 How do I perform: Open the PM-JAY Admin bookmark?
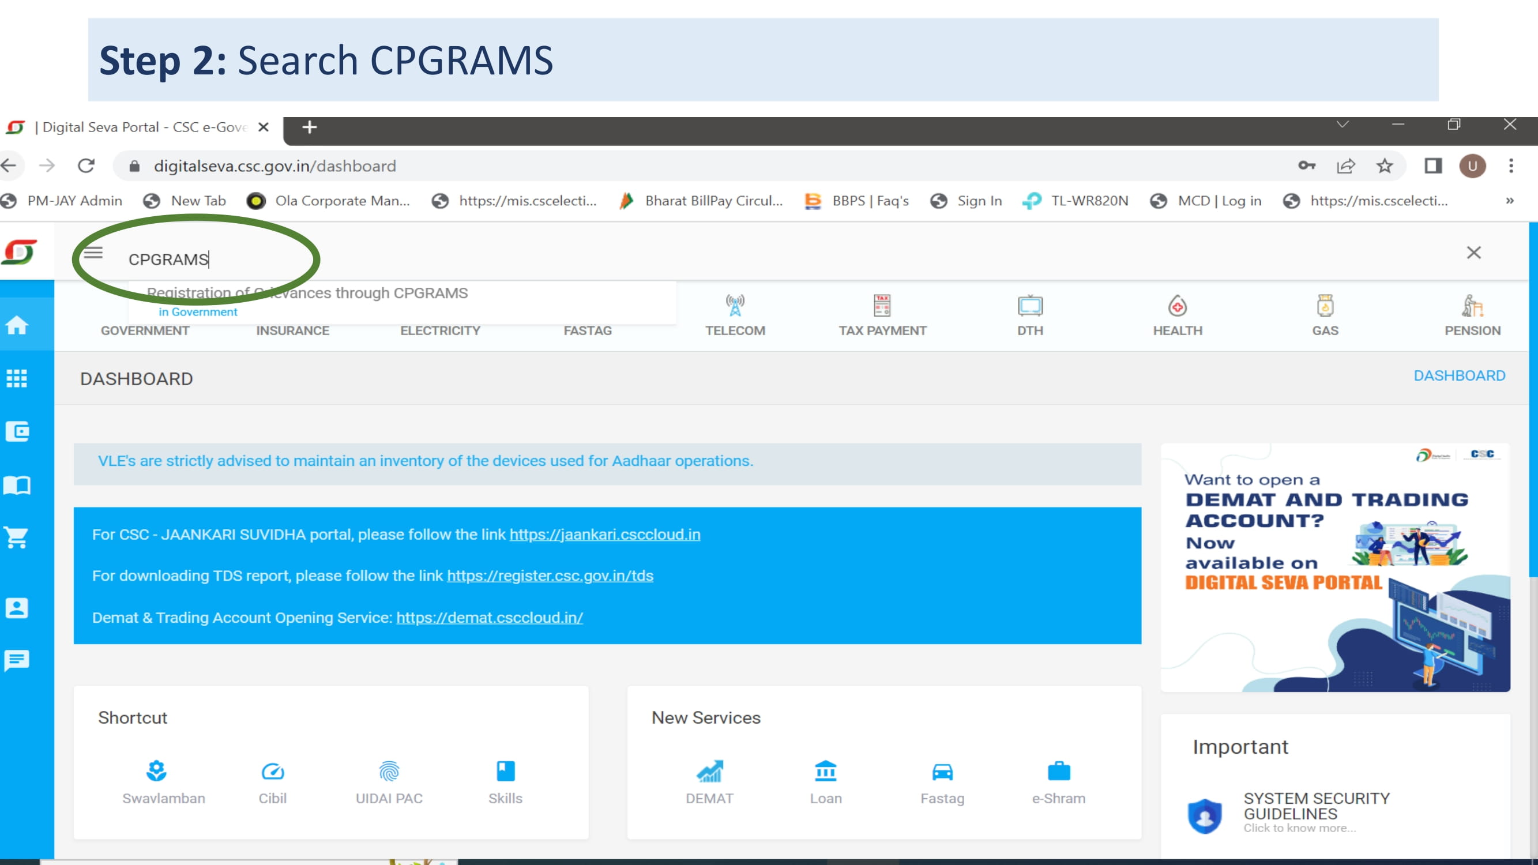[x=62, y=201]
